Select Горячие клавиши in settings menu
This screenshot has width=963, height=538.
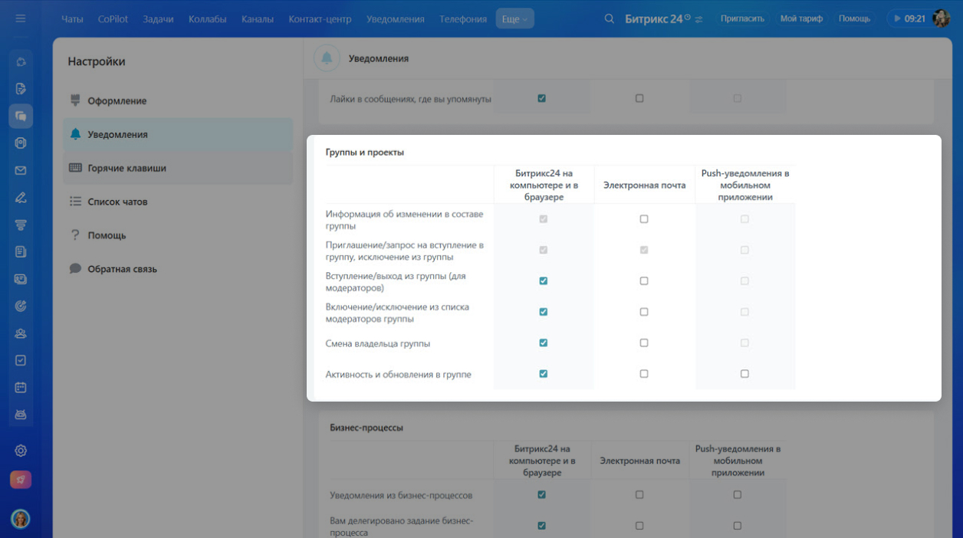127,168
